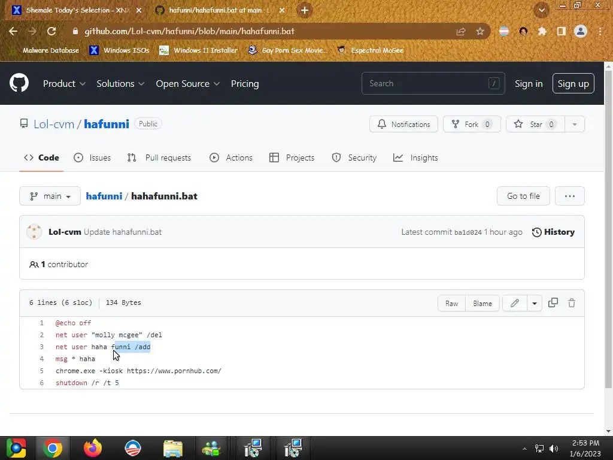View file history via History link
Screen dimensions: 613x460
click(553, 232)
